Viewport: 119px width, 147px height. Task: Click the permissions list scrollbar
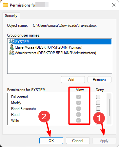coord(109,107)
